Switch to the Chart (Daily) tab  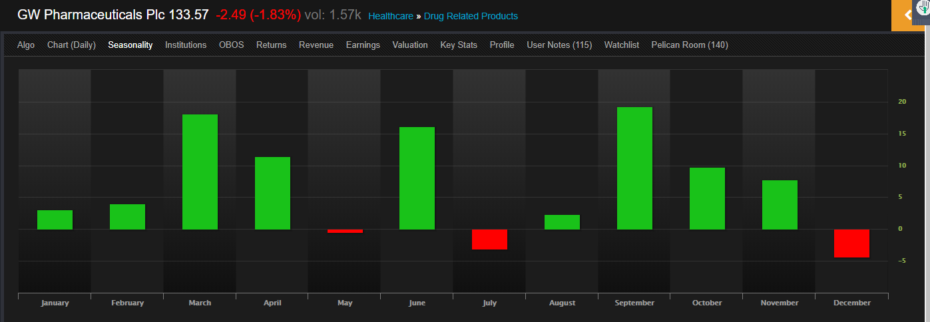(71, 45)
